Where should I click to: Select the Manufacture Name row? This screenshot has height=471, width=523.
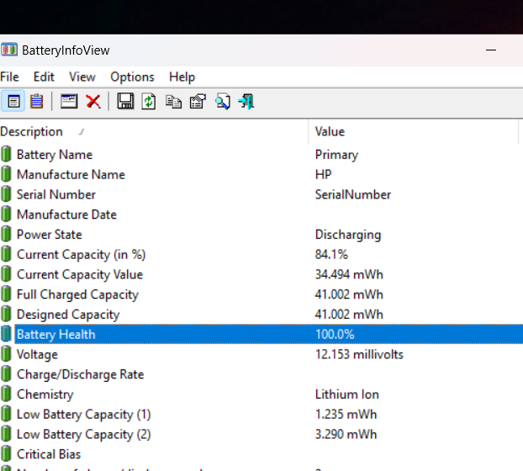[x=261, y=174]
